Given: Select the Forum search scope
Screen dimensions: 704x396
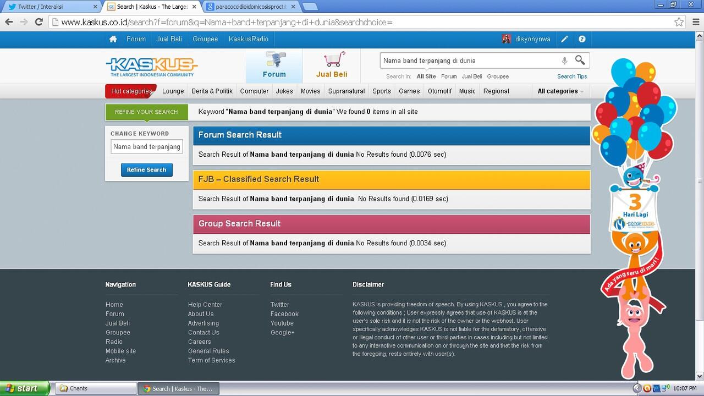Looking at the screenshot, I should (449, 76).
